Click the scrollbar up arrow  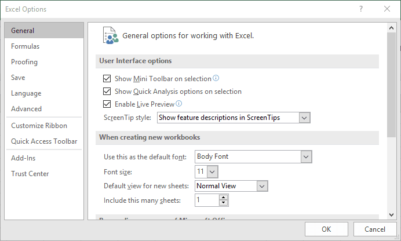coord(391,28)
